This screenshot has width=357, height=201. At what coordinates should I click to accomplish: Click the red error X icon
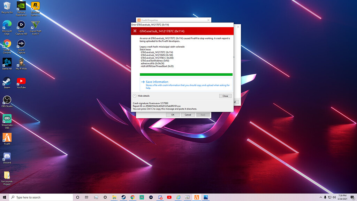point(135,31)
